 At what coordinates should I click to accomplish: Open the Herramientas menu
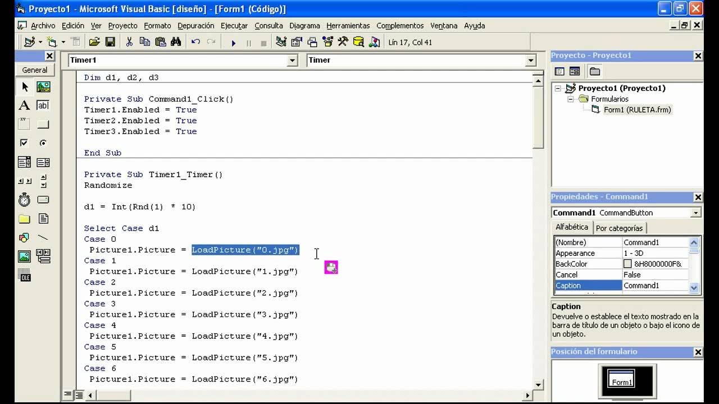click(348, 26)
